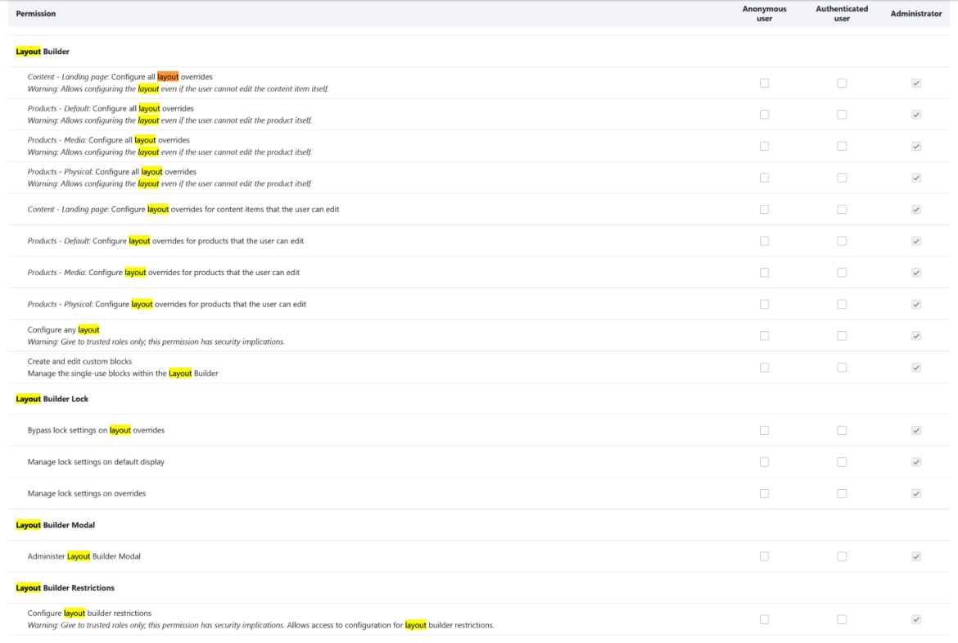Image resolution: width=958 pixels, height=643 pixels.
Task: Revoke Administrator Create and edit custom blocks
Action: (x=916, y=368)
